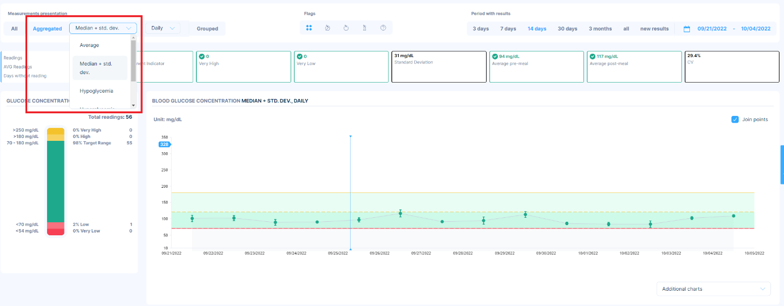
Task: Click the 0% Very Low label
Action: coord(86,231)
